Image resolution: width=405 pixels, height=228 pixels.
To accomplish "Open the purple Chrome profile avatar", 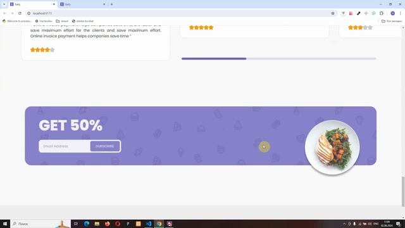I will tap(392, 13).
